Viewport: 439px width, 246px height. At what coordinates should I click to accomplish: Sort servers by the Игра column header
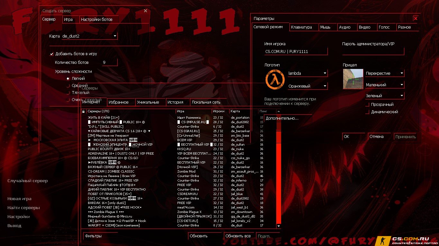tap(194, 111)
